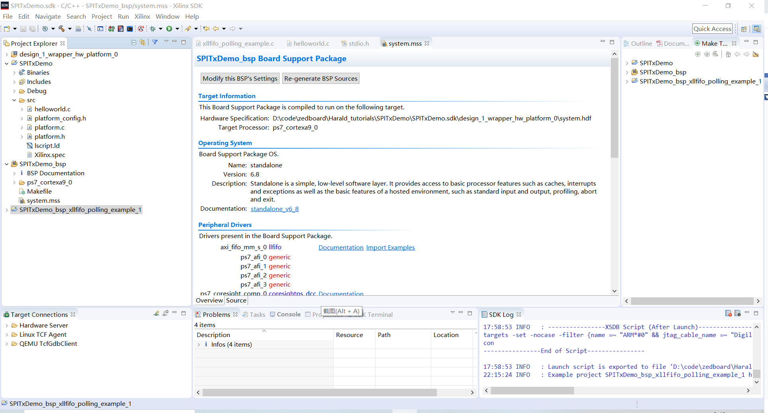Toggle Link with Editor in Project Explorer

coord(143,42)
